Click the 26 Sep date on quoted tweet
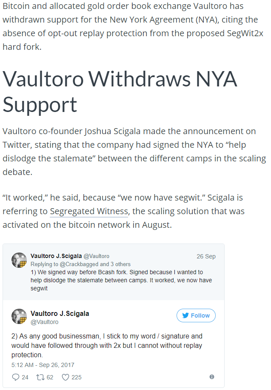This screenshot has width=271, height=390. coord(206,256)
